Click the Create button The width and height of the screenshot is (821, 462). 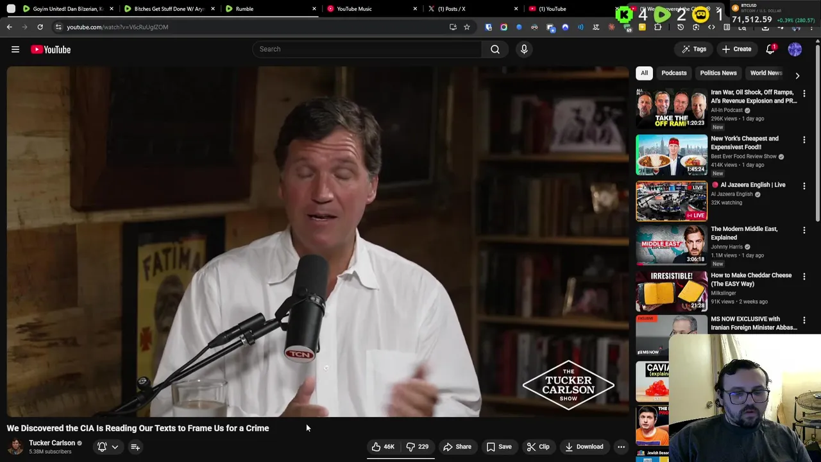(x=736, y=49)
